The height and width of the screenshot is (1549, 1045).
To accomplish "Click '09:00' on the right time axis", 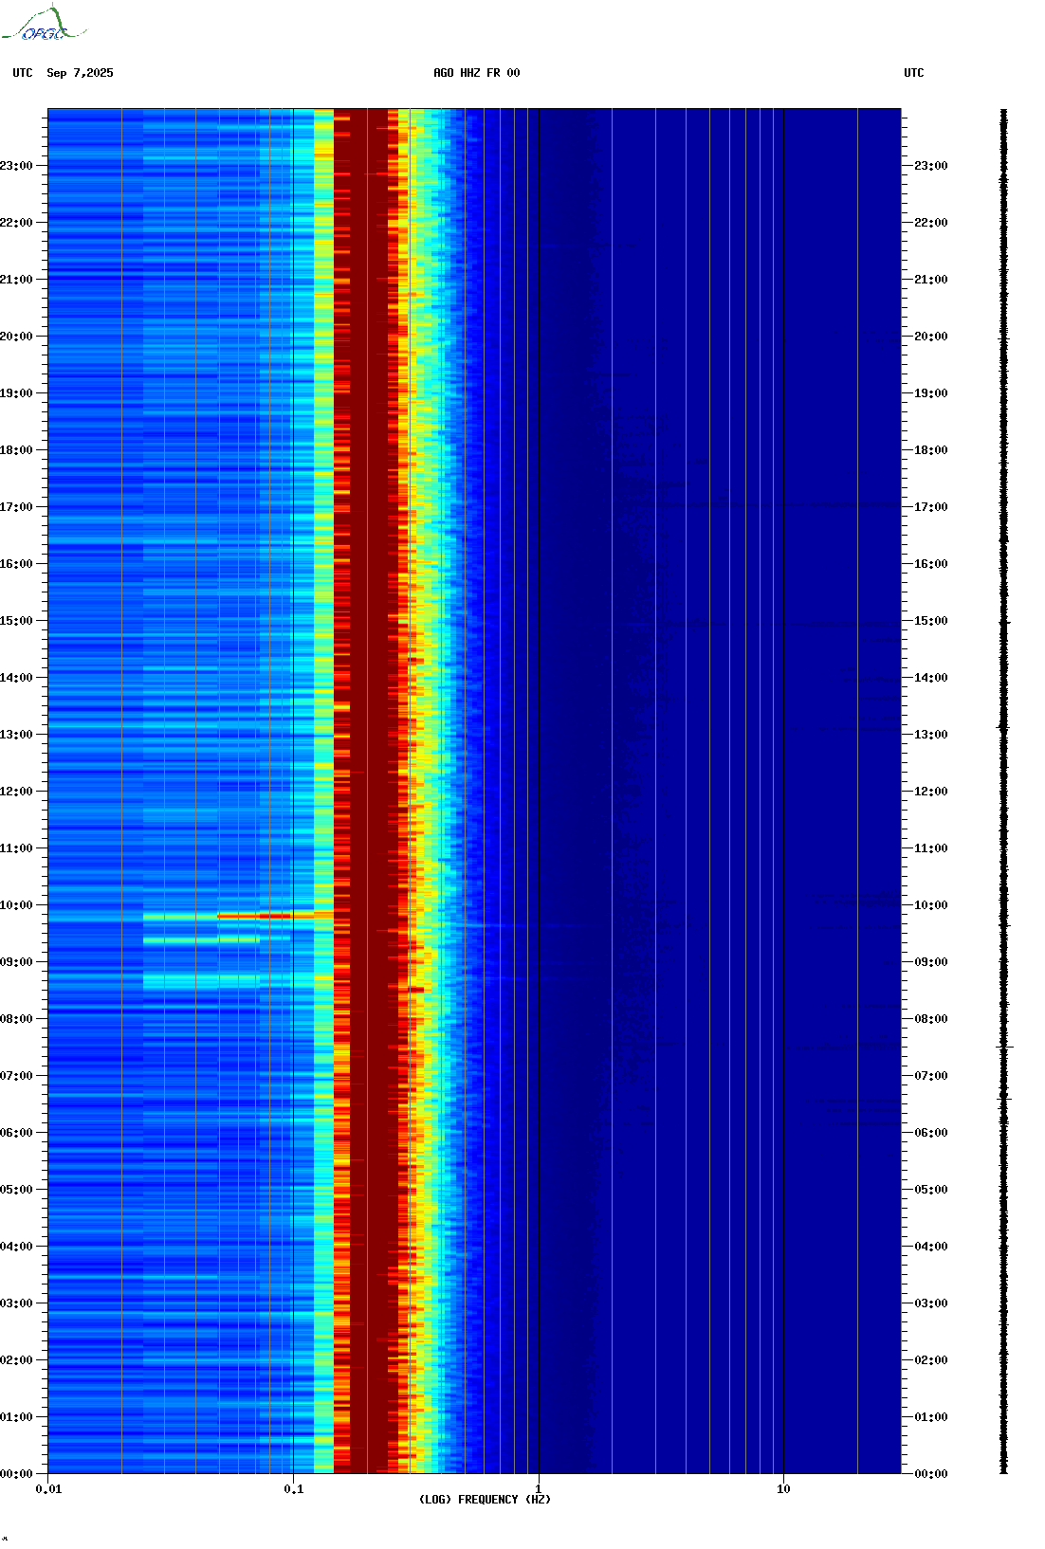I will [931, 962].
